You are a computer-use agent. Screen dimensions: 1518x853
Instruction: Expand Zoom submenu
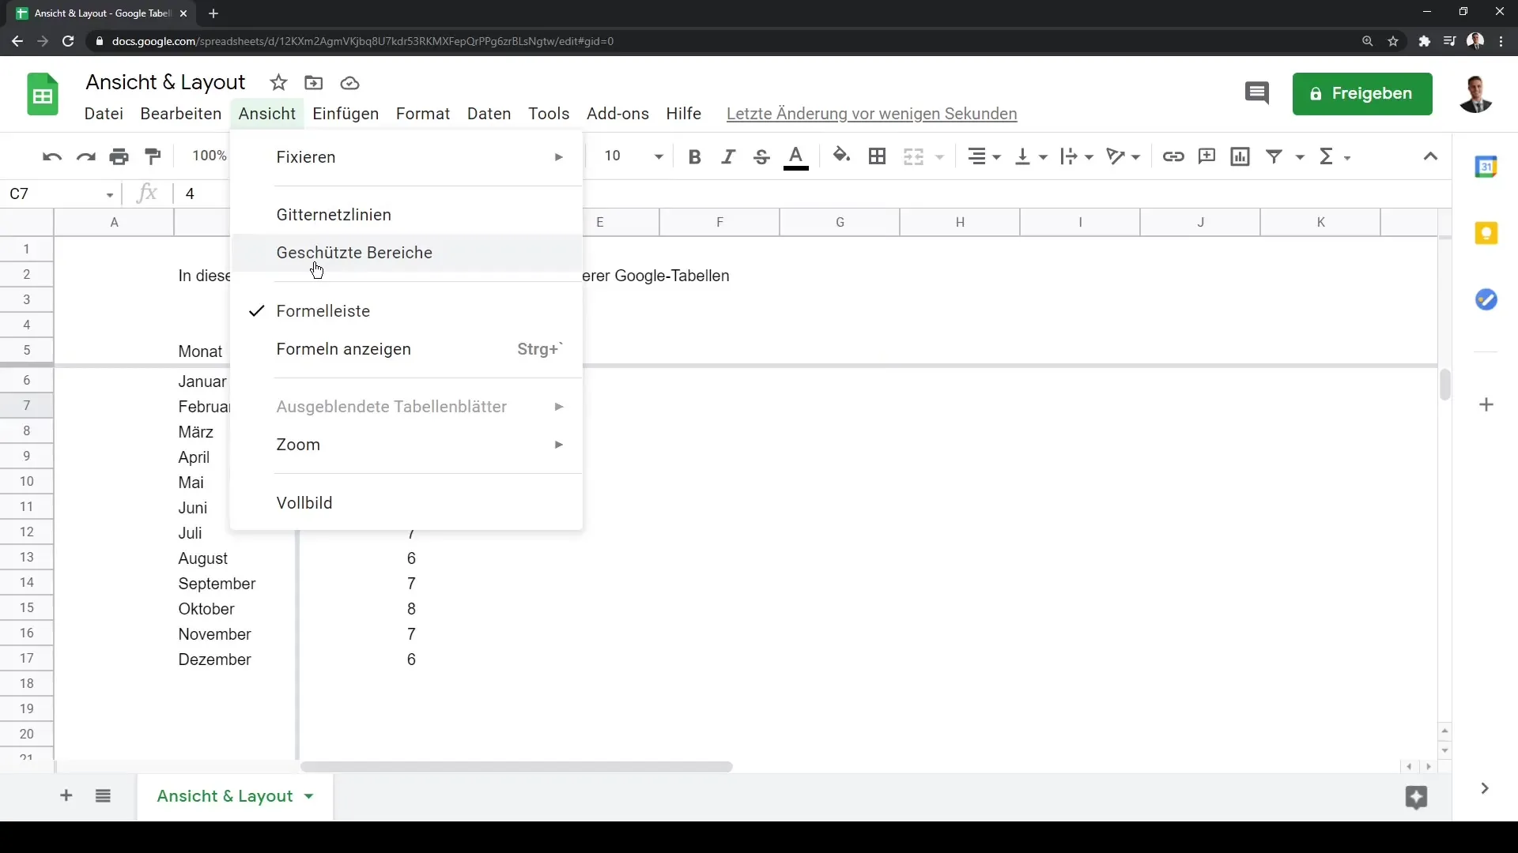pos(406,445)
